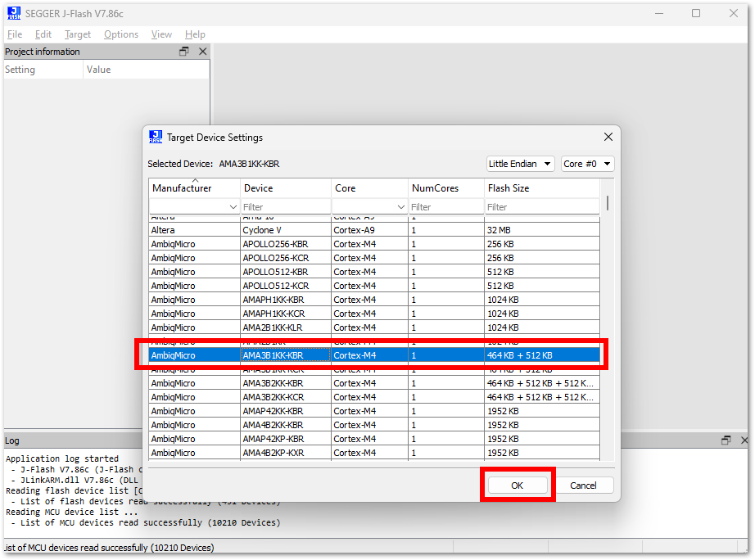Open the Options menu
Viewport: 755px width, 560px height.
(x=121, y=34)
